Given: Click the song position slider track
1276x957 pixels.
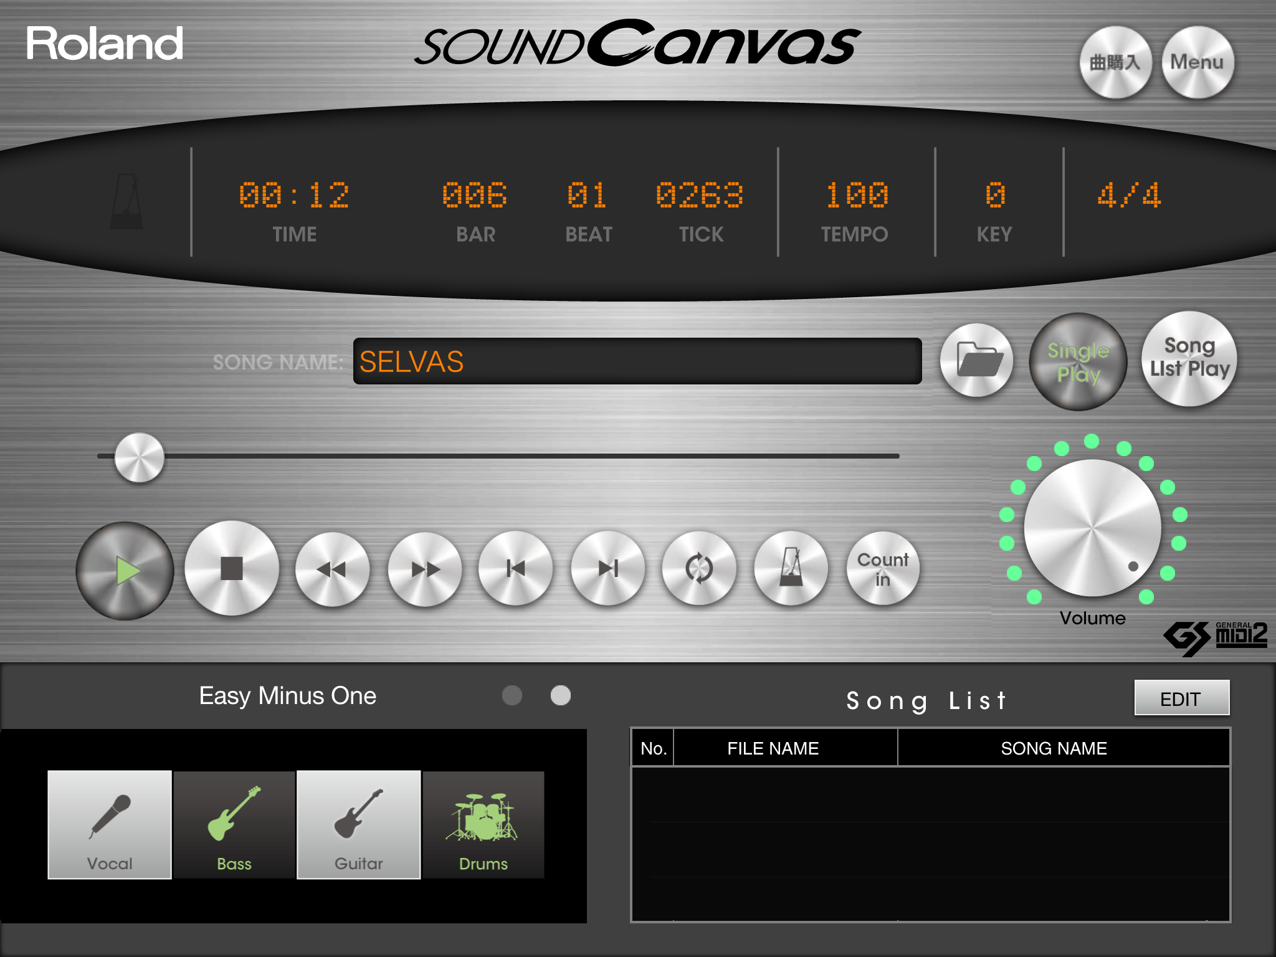Looking at the screenshot, I should [x=498, y=456].
